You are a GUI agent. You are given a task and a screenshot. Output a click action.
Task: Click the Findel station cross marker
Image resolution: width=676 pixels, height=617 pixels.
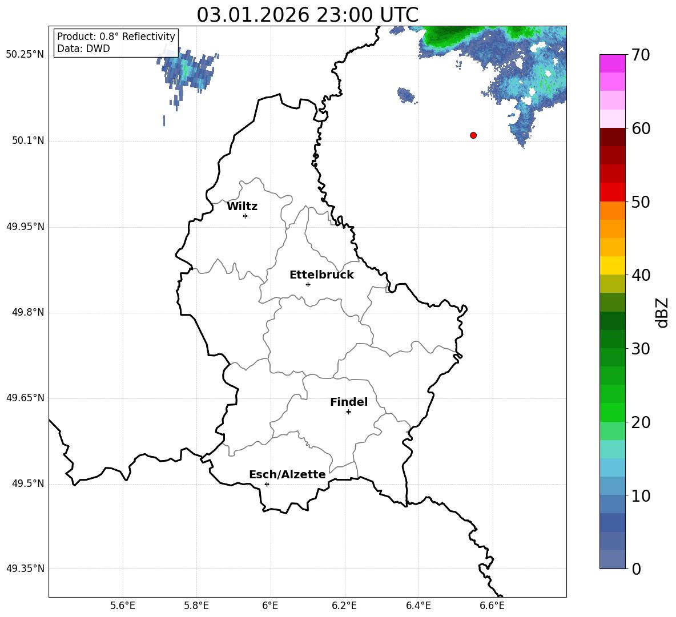(348, 412)
